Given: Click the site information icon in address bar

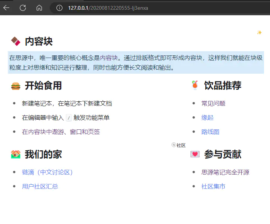Looking at the screenshot, I should [x=59, y=7].
